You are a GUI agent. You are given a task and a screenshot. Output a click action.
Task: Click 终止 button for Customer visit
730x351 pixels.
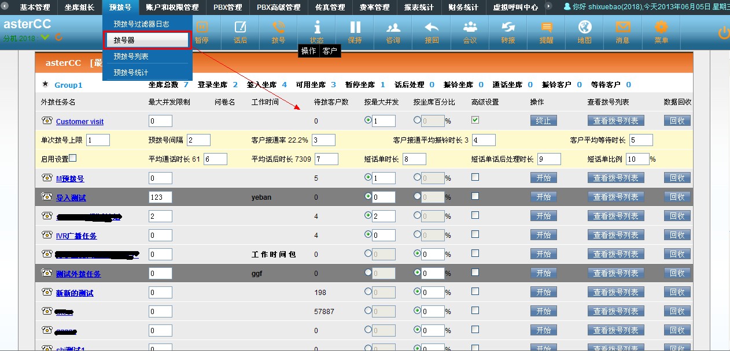tap(543, 121)
